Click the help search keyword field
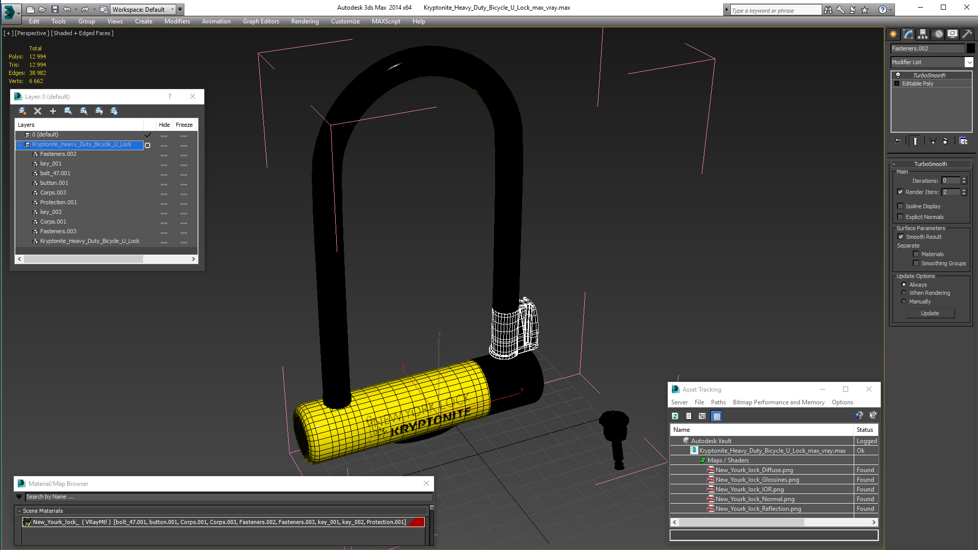978x550 pixels. pos(776,10)
